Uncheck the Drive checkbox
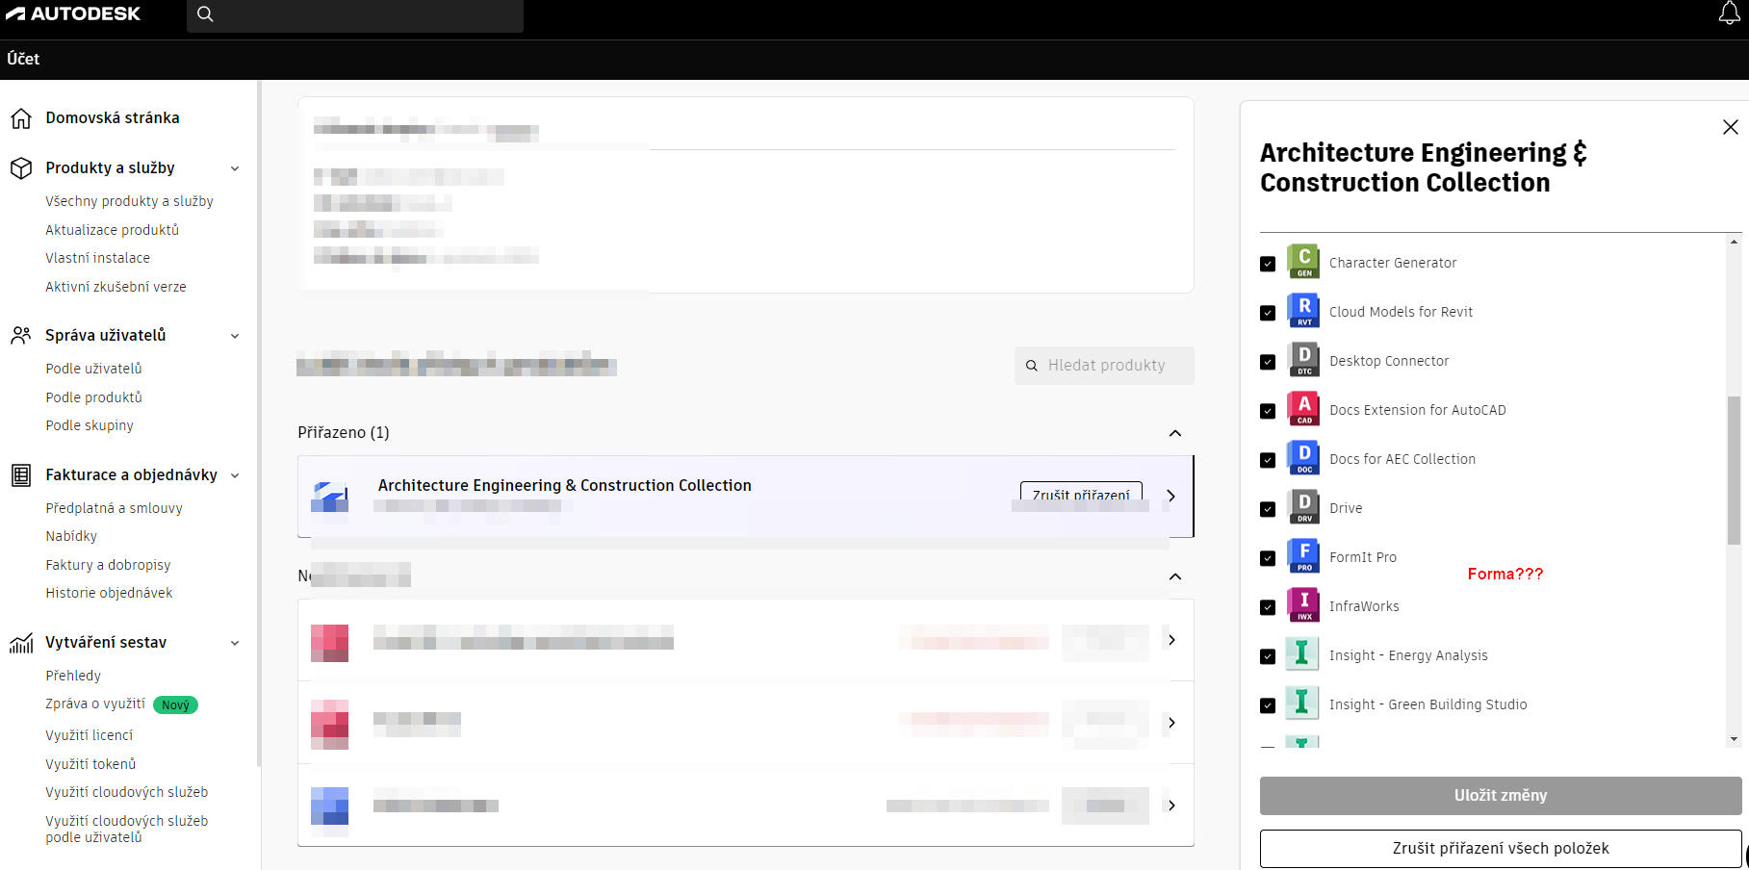 coord(1268,509)
